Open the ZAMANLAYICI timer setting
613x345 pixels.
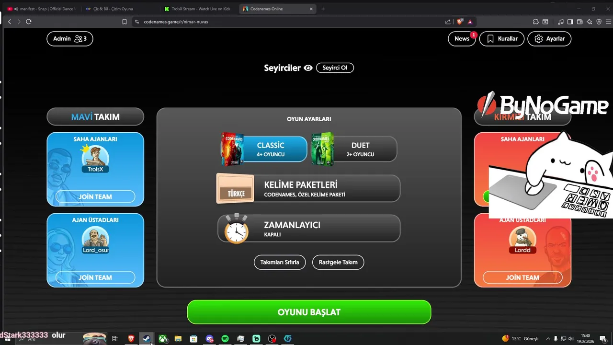click(308, 229)
